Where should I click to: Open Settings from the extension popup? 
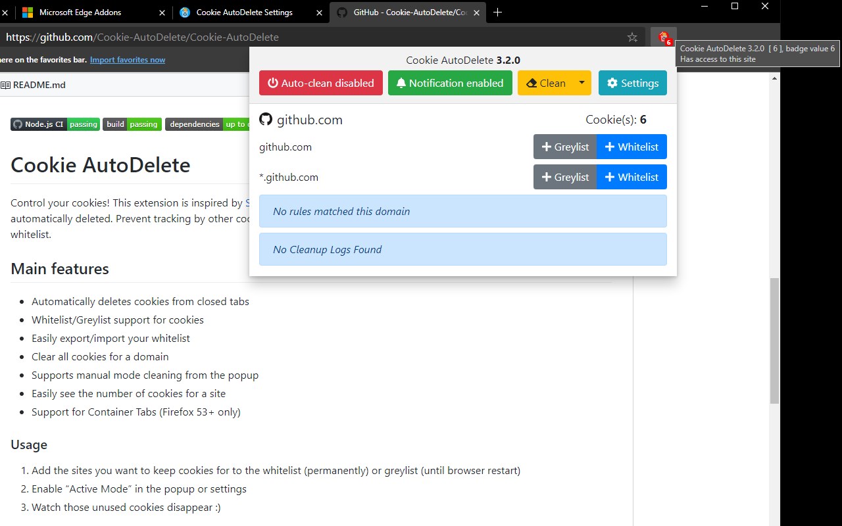tap(633, 83)
